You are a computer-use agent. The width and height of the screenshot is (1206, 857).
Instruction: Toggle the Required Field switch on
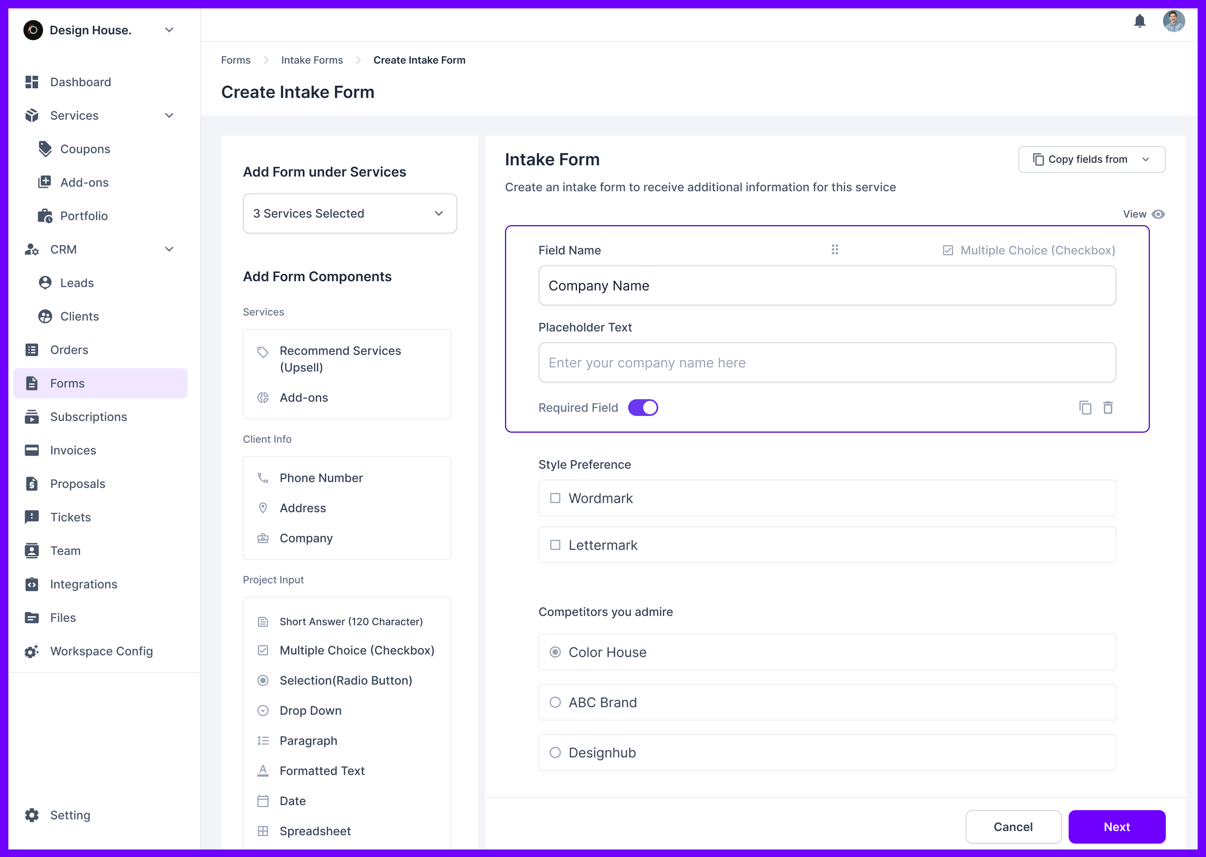[644, 407]
